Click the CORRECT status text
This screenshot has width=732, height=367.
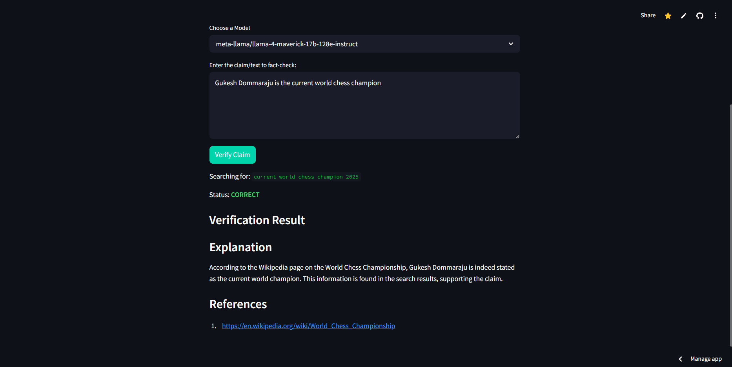(245, 194)
